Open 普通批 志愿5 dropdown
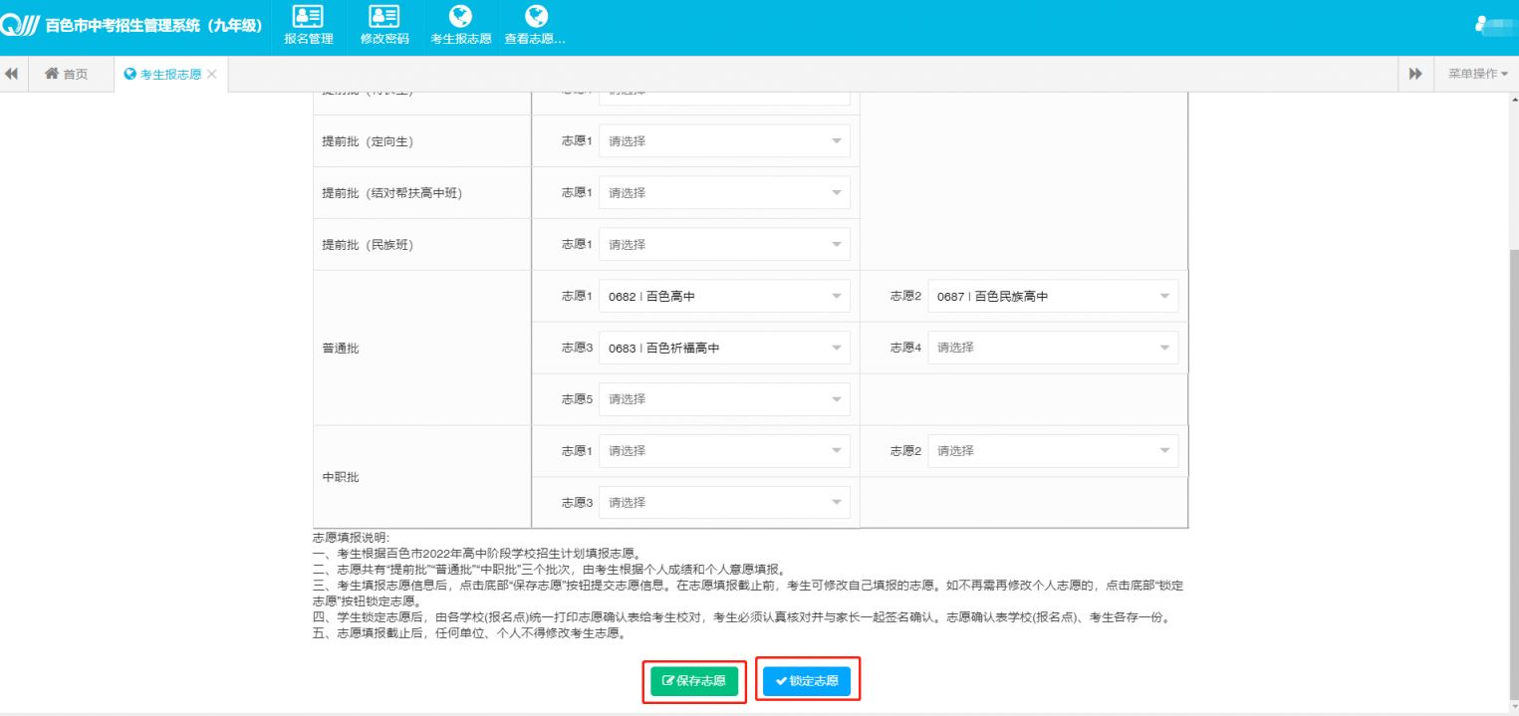The image size is (1519, 716). click(724, 399)
